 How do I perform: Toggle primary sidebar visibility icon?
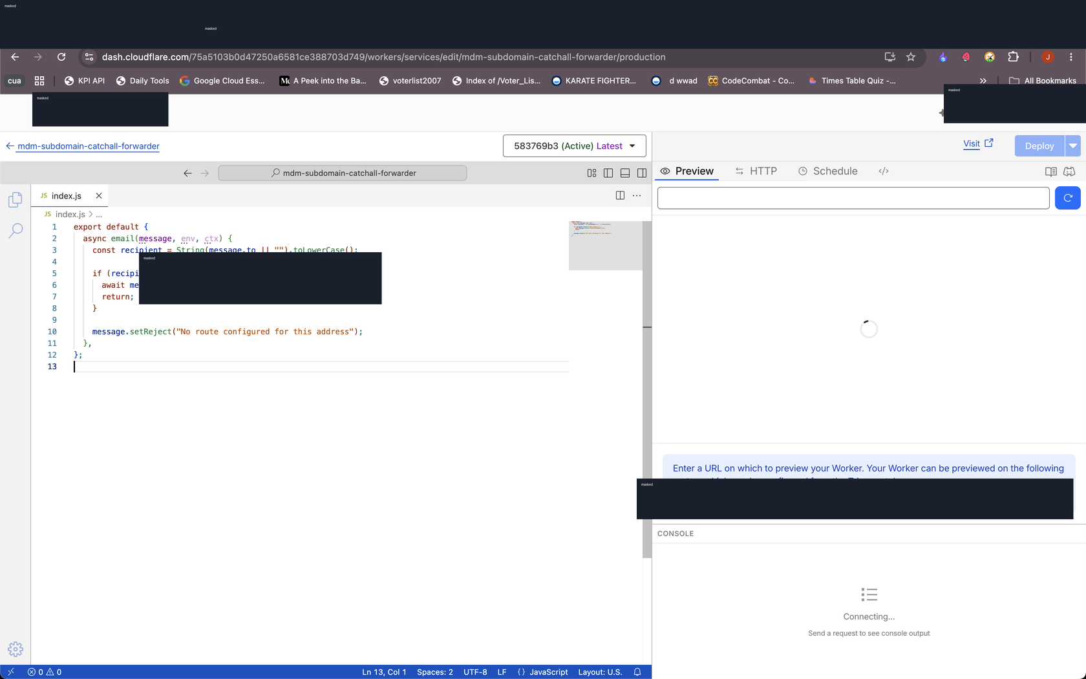pos(608,173)
